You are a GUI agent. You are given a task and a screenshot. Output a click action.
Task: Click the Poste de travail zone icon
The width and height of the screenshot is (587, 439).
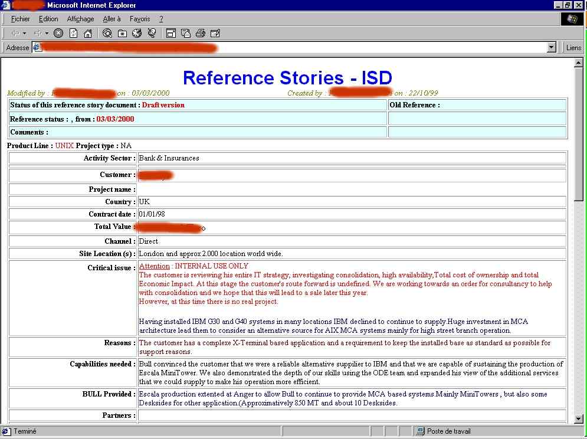coord(421,431)
